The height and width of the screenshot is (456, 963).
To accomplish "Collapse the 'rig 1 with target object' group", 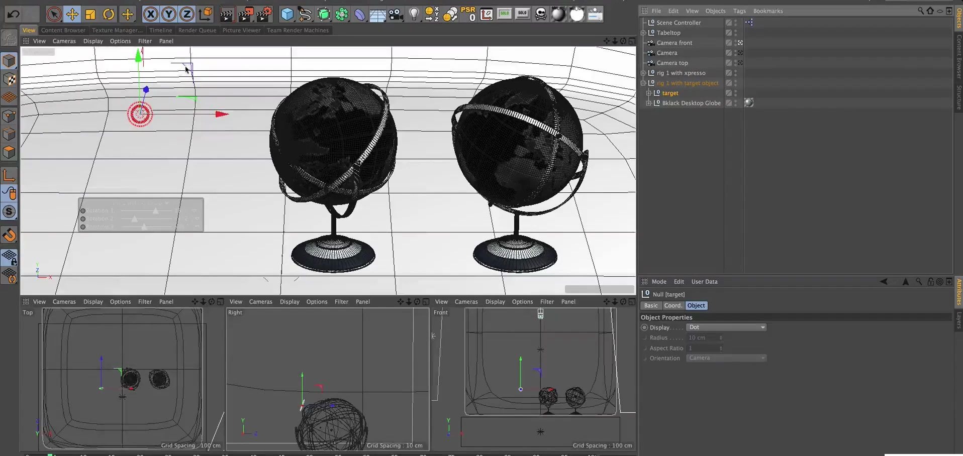I will [x=643, y=83].
